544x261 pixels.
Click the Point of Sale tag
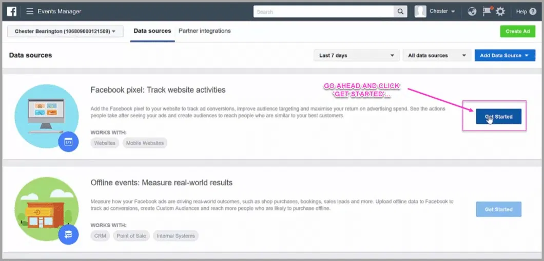pyautogui.click(x=131, y=236)
